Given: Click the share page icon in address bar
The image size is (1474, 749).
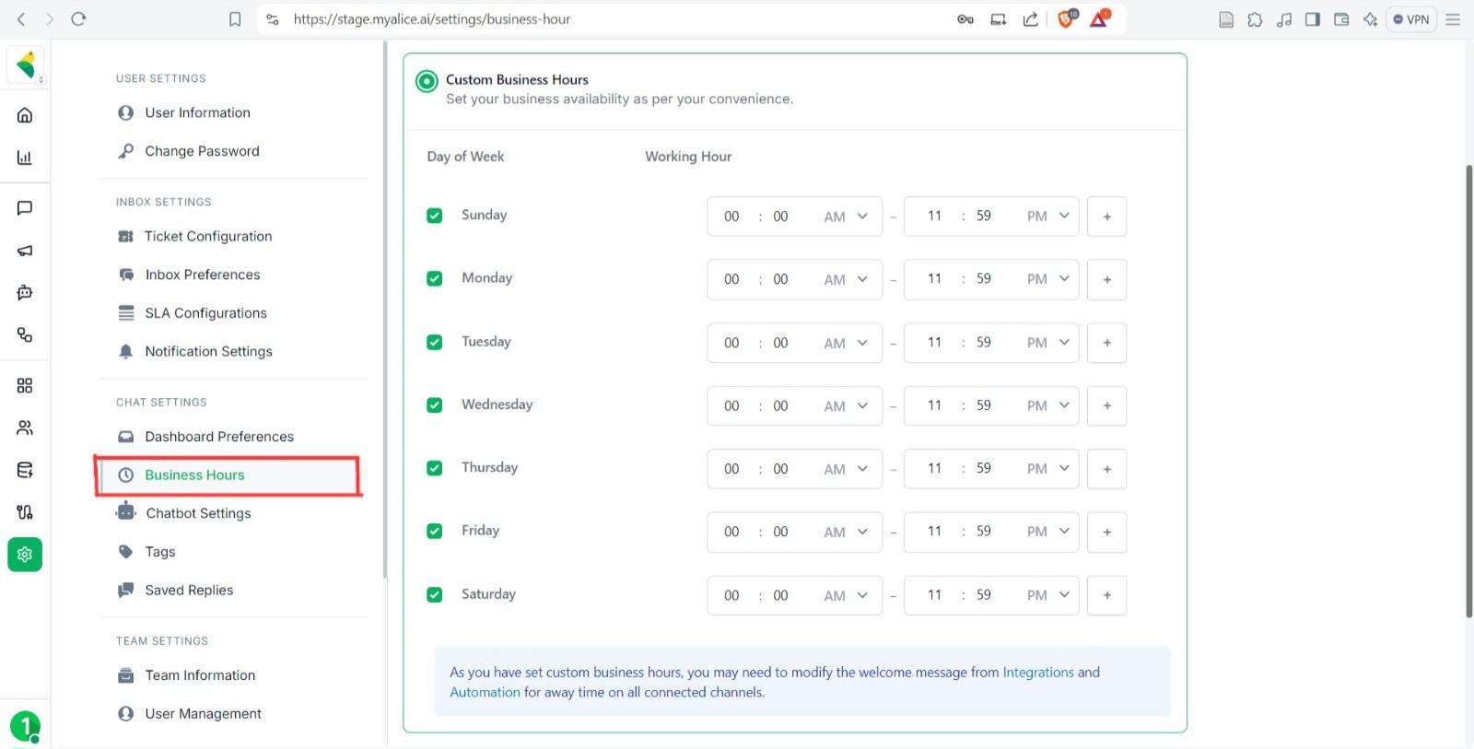Looking at the screenshot, I should 1030,19.
